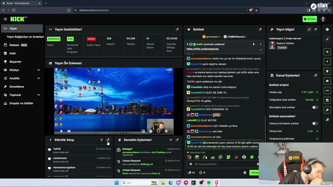Expand the Topluluk sidebar section
This screenshot has width=333, height=187.
click(39, 95)
